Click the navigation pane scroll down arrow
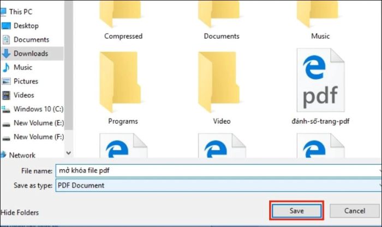This screenshot has width=382, height=227. [69, 153]
